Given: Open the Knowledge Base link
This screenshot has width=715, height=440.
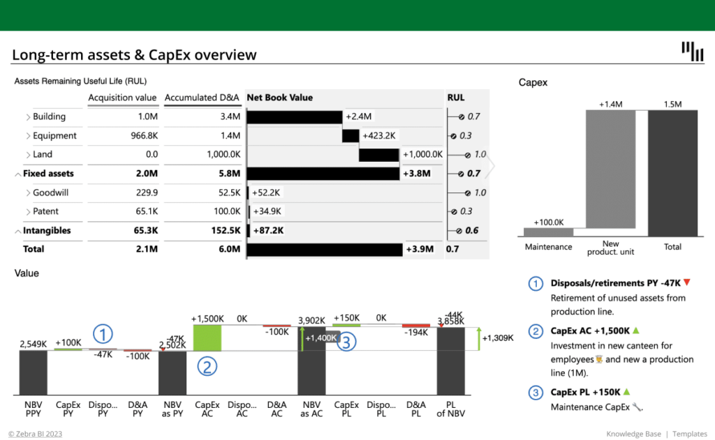Looking at the screenshot, I should tap(633, 433).
